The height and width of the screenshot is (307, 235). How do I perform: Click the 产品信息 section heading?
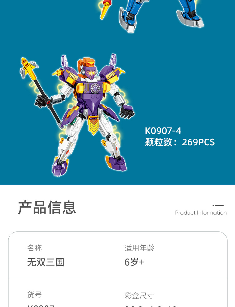pyautogui.click(x=47, y=207)
